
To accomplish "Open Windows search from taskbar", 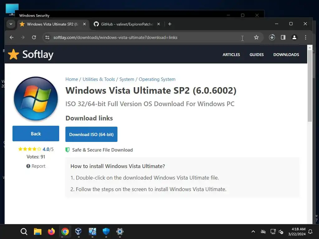I will 24,232.
